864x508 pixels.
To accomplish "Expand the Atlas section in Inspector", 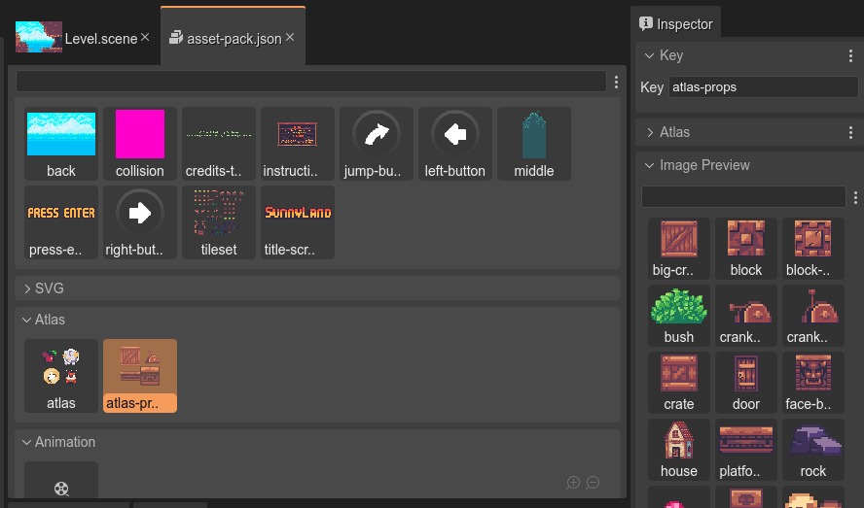I will click(650, 133).
